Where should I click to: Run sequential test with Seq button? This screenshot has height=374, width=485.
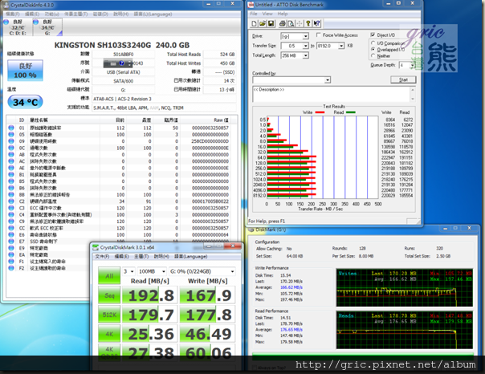pos(109,295)
